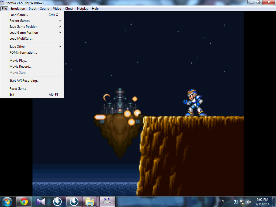
Task: Open the Cheat menu
Action: tap(69, 9)
